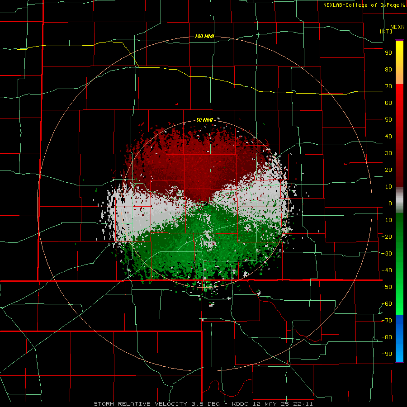Viewport: 407px width, 407px height.
Task: Click the 30 value on the velocity scale
Action: click(x=388, y=153)
